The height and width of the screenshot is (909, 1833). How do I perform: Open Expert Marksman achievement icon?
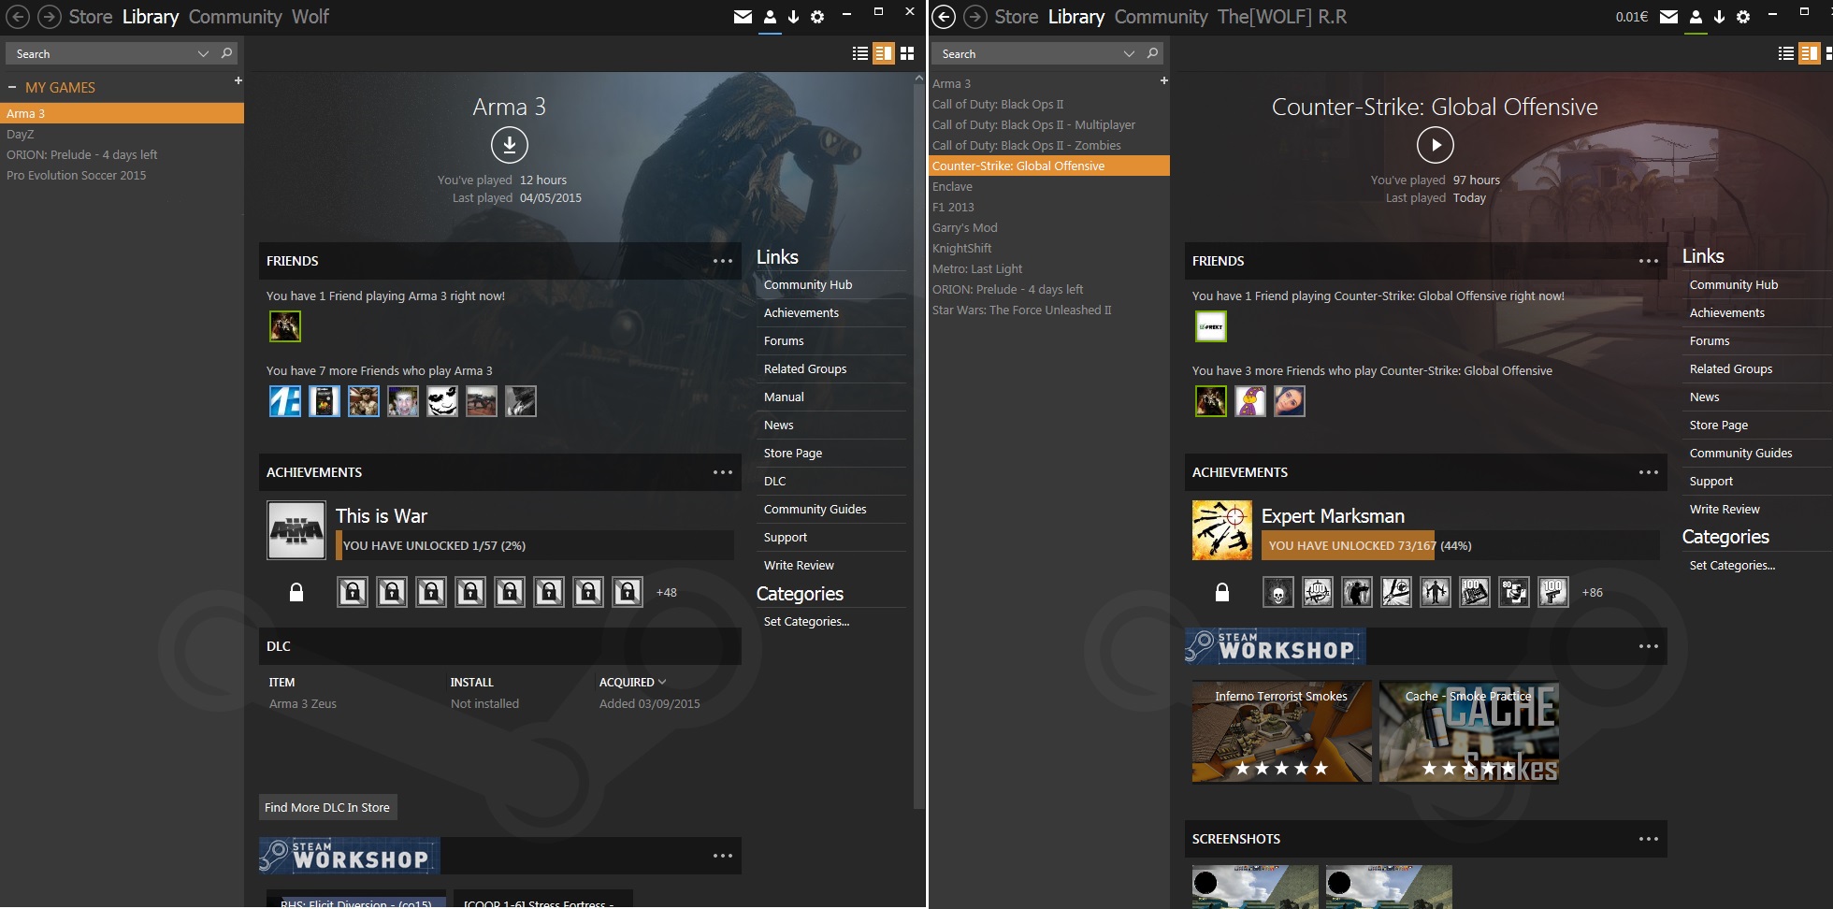pyautogui.click(x=1222, y=530)
